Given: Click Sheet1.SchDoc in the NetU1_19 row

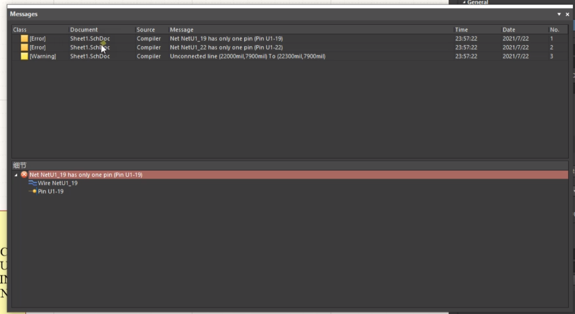Looking at the screenshot, I should coord(90,38).
